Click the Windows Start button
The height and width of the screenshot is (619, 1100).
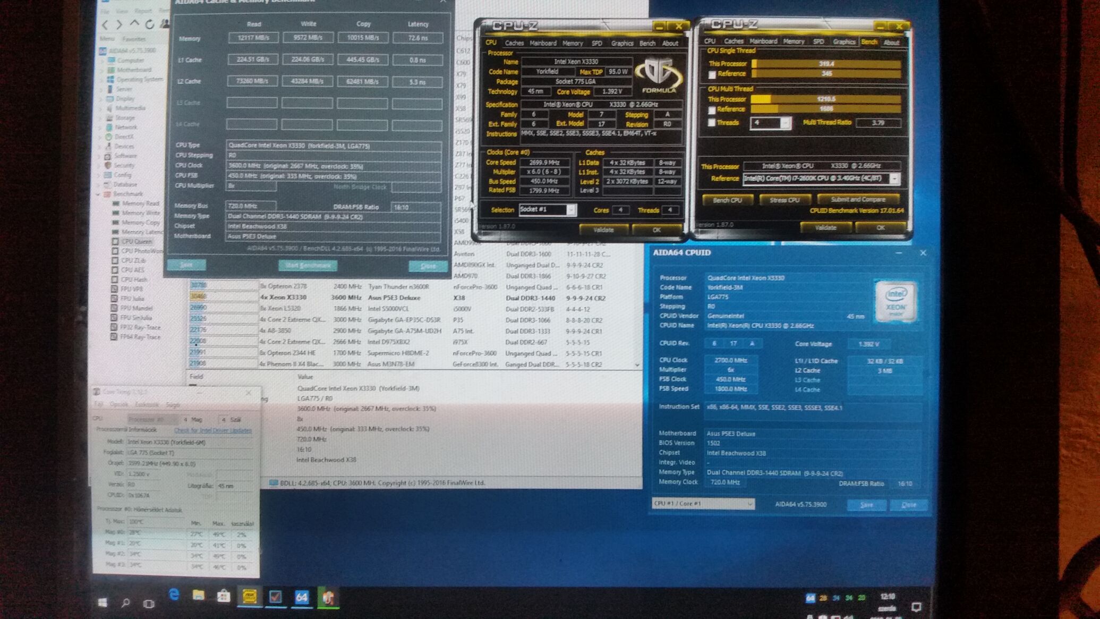coord(103,602)
